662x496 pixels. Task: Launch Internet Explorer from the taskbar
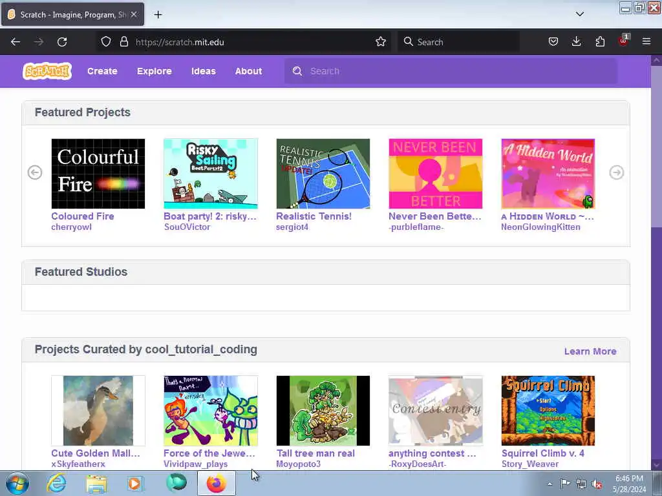click(57, 483)
